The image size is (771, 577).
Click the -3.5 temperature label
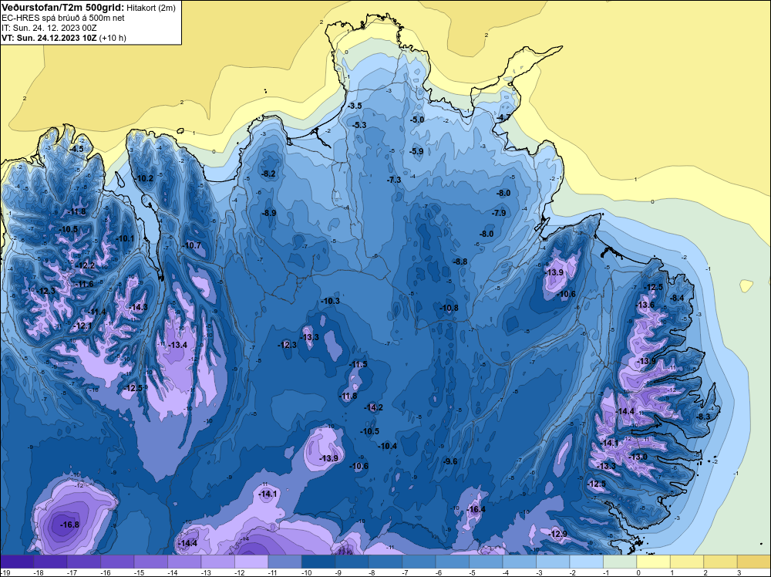tap(355, 106)
